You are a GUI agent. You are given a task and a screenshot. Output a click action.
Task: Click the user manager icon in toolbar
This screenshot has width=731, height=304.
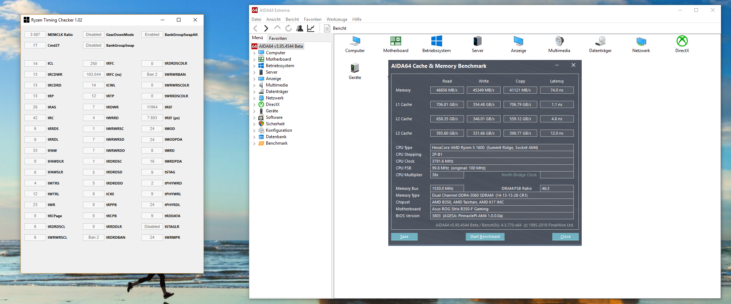coord(300,28)
